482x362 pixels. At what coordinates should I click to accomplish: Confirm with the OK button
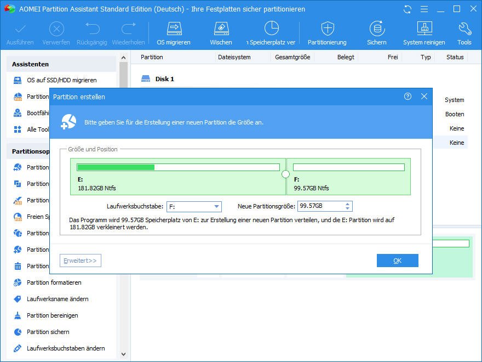point(398,261)
